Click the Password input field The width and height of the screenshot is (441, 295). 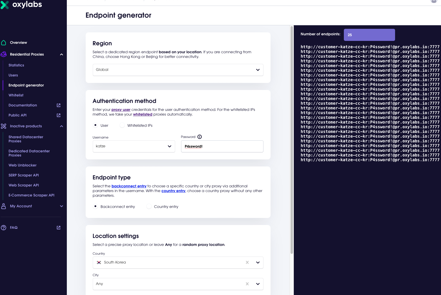[x=222, y=146]
